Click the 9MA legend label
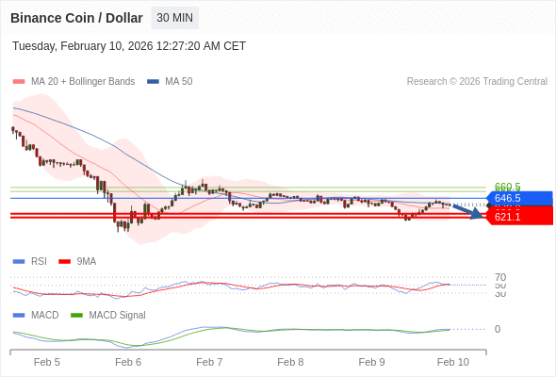Viewport: 556px width, 377px height. pyautogui.click(x=87, y=262)
